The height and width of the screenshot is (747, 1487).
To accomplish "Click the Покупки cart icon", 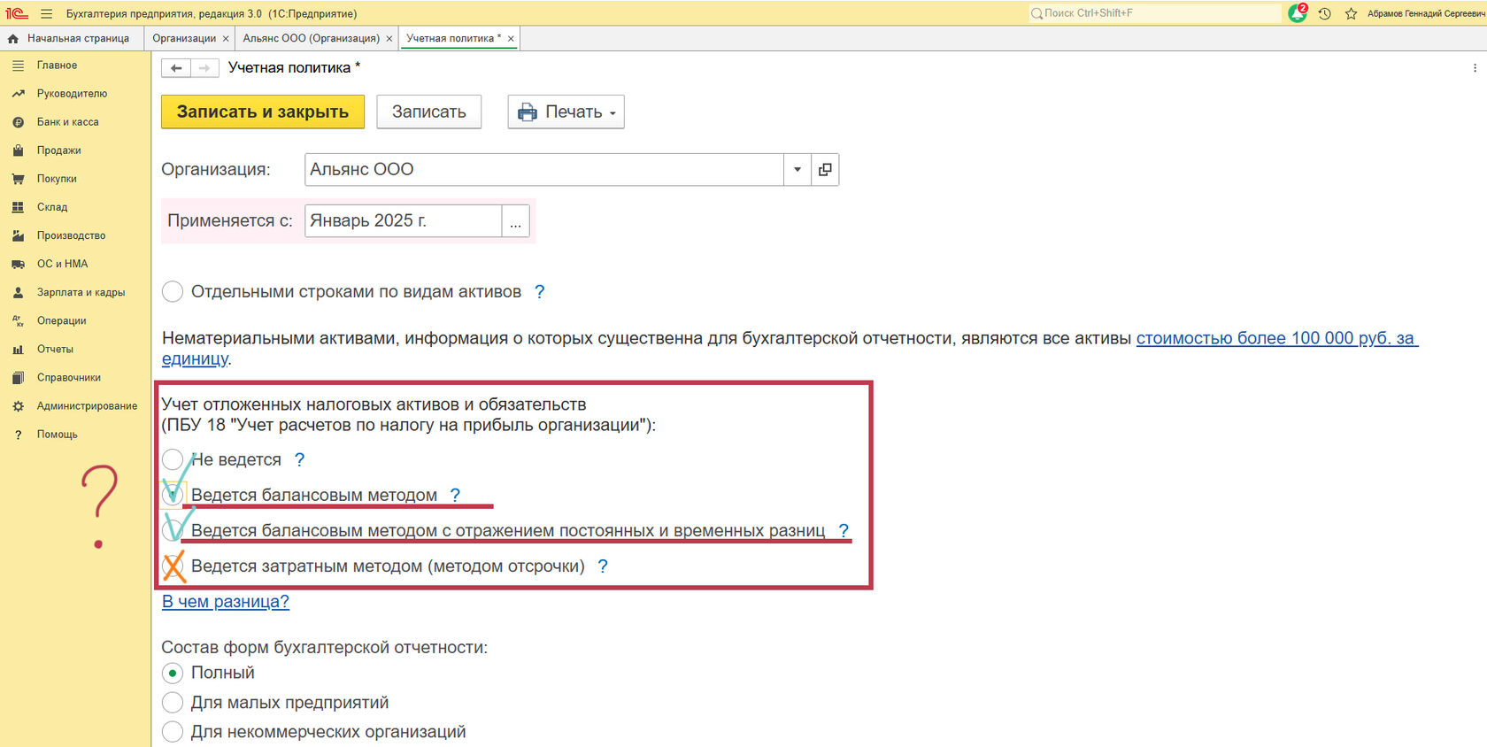I will tap(18, 179).
